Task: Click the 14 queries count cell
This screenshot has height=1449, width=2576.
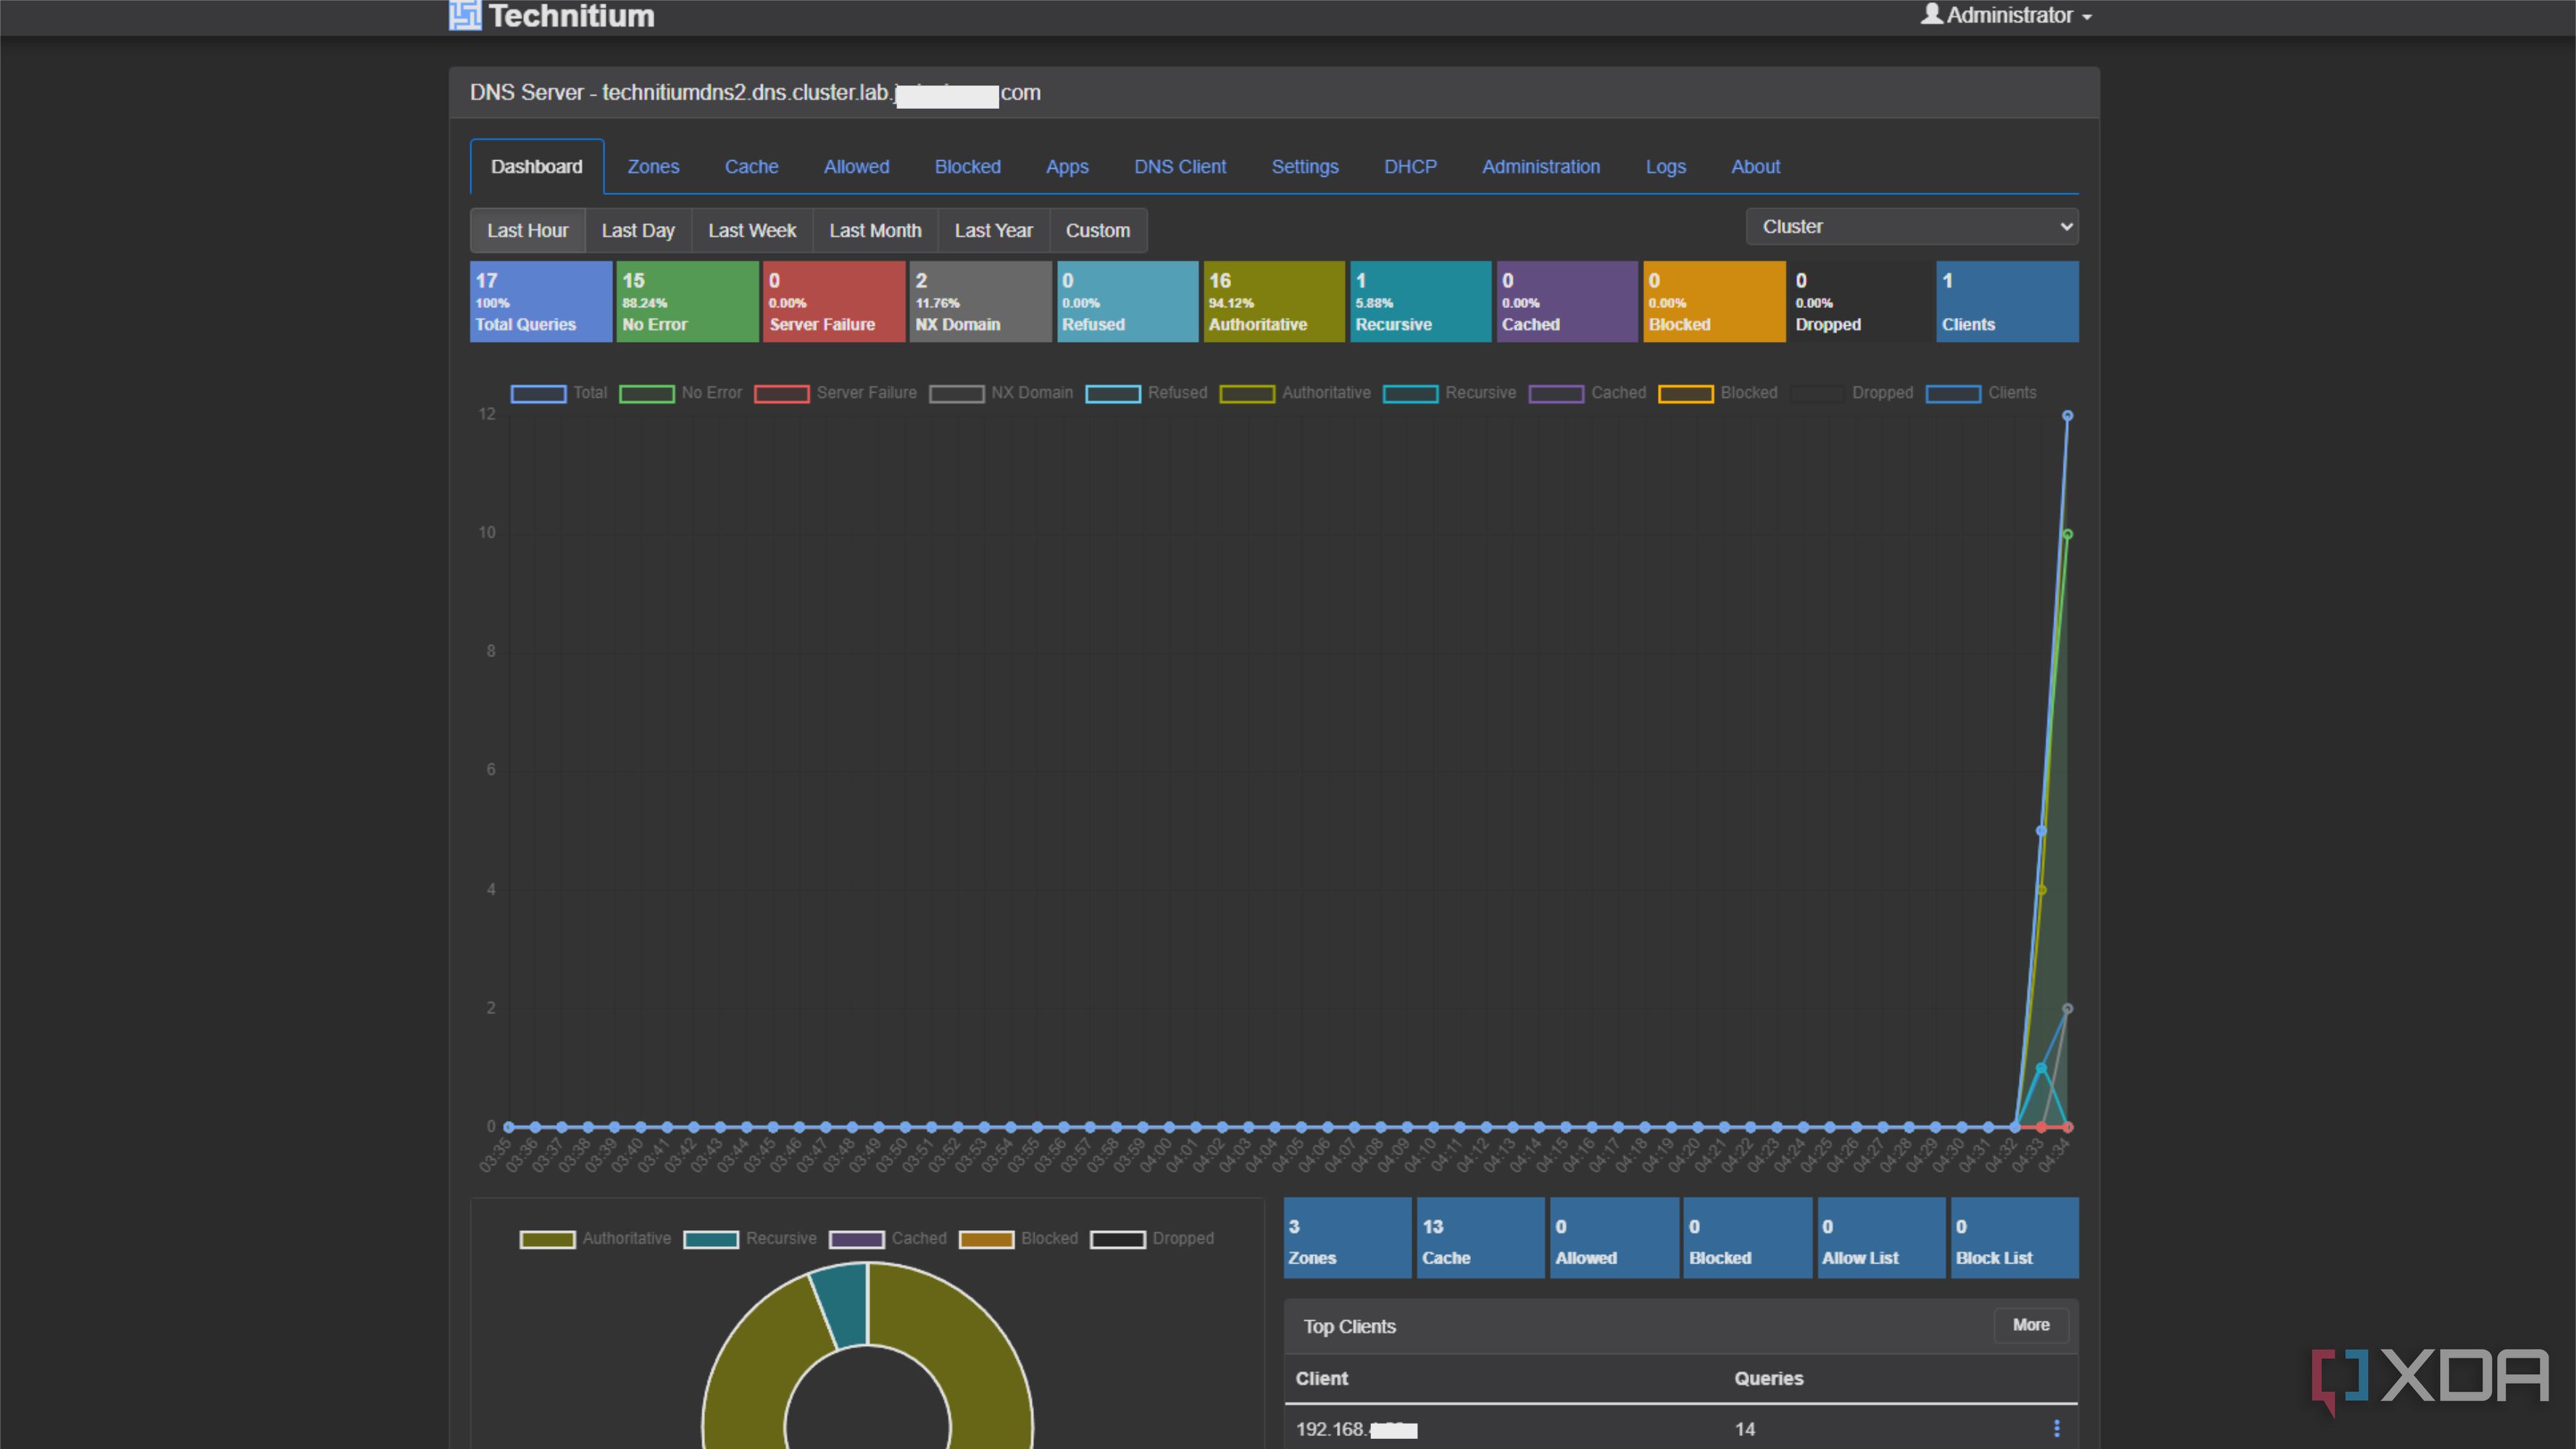Action: click(1745, 1429)
